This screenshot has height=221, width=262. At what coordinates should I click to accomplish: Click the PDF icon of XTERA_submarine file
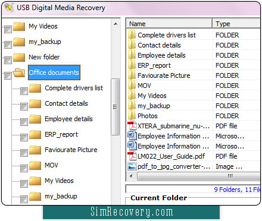pos(132,126)
